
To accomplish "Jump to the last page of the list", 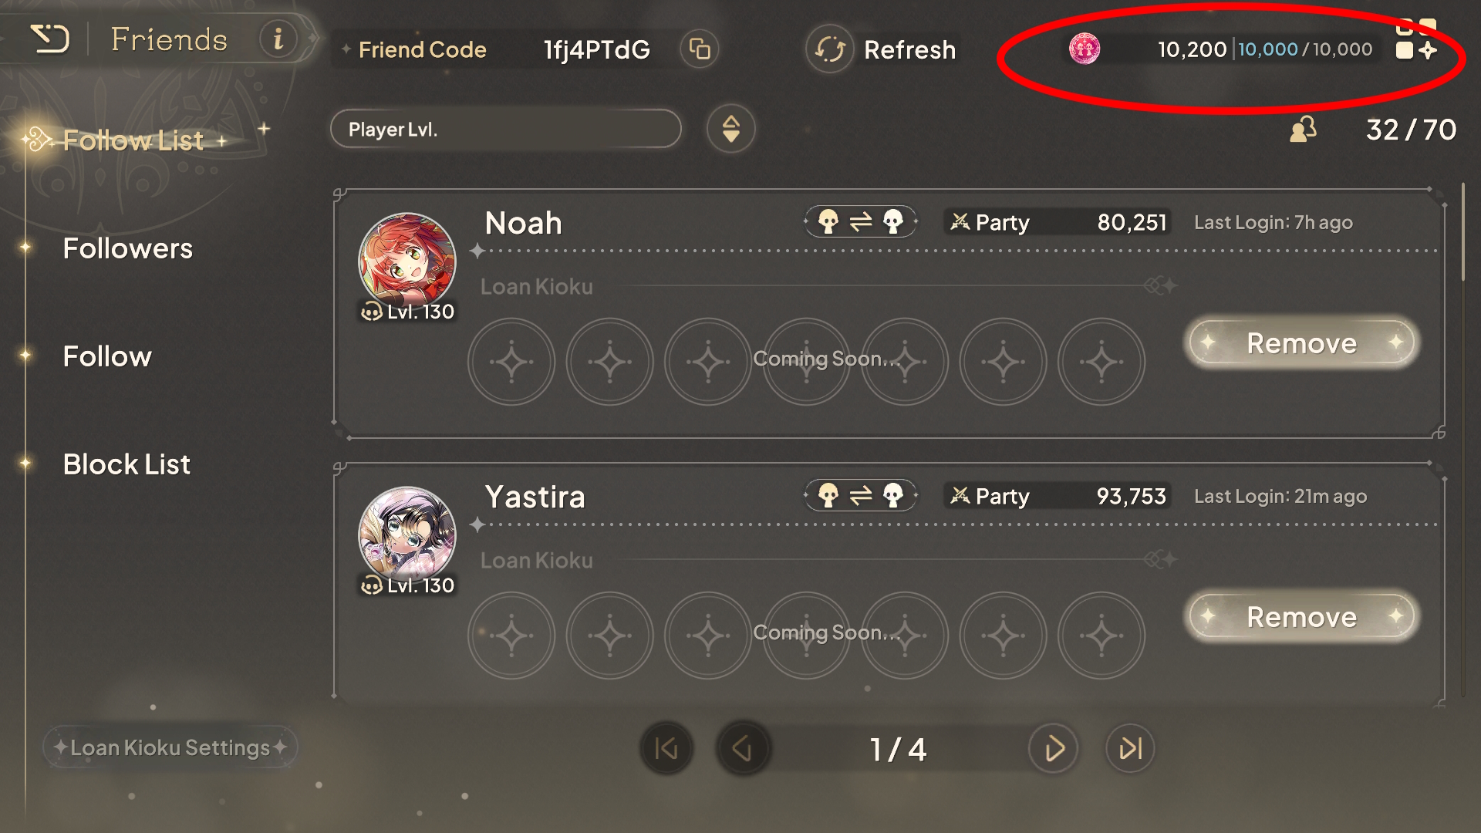I will tap(1130, 748).
